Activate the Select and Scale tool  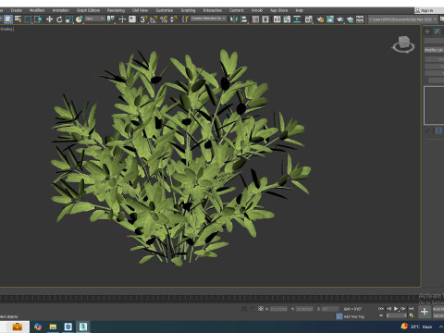(69, 19)
